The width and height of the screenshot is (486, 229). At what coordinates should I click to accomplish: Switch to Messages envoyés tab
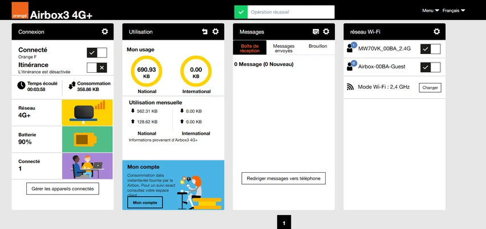coord(283,48)
